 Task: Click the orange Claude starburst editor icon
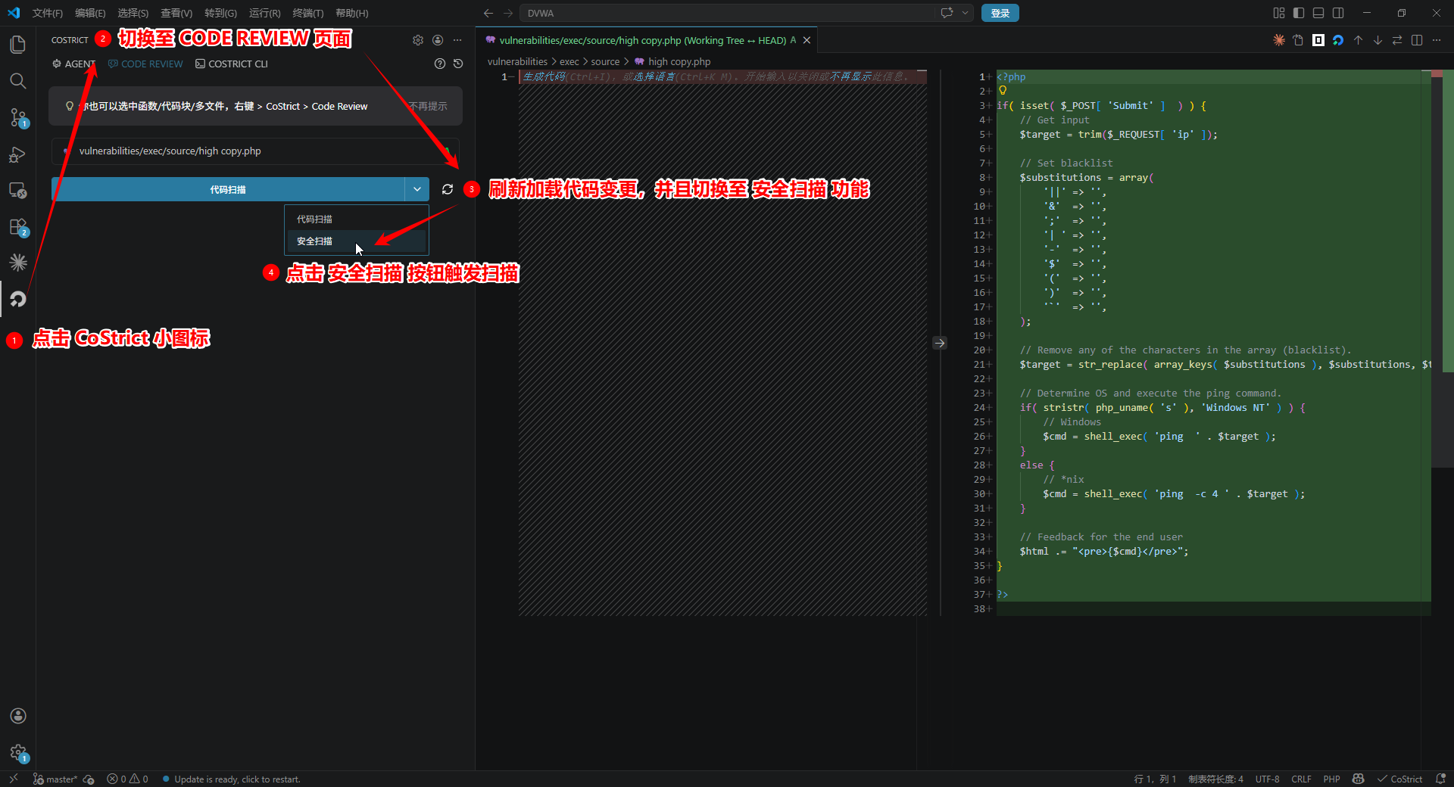pos(1279,40)
